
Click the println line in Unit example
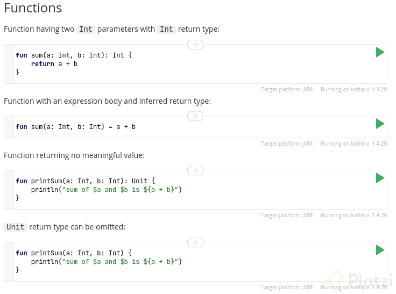click(107, 190)
